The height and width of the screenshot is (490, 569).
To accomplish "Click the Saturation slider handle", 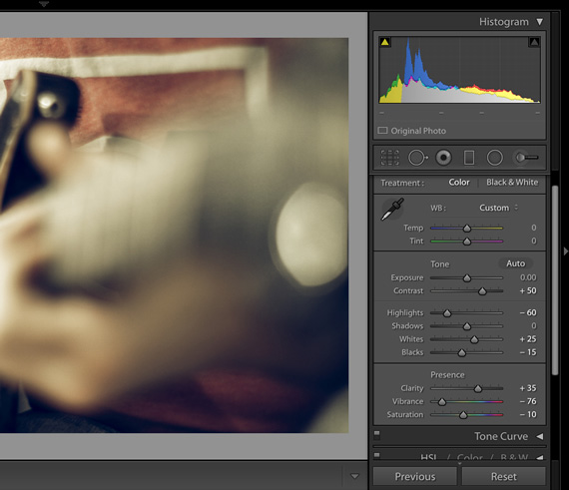I will coord(463,415).
